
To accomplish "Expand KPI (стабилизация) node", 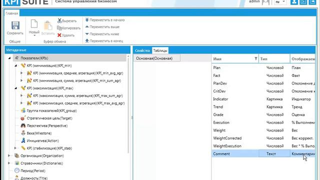I will click(15, 148).
